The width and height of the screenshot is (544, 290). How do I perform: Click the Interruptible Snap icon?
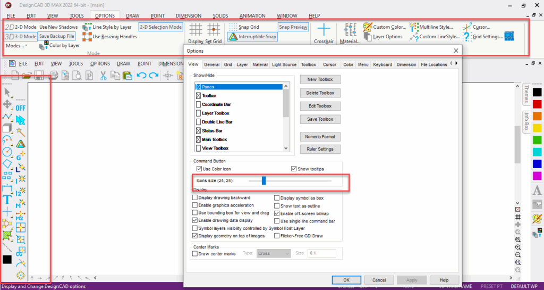[233, 37]
